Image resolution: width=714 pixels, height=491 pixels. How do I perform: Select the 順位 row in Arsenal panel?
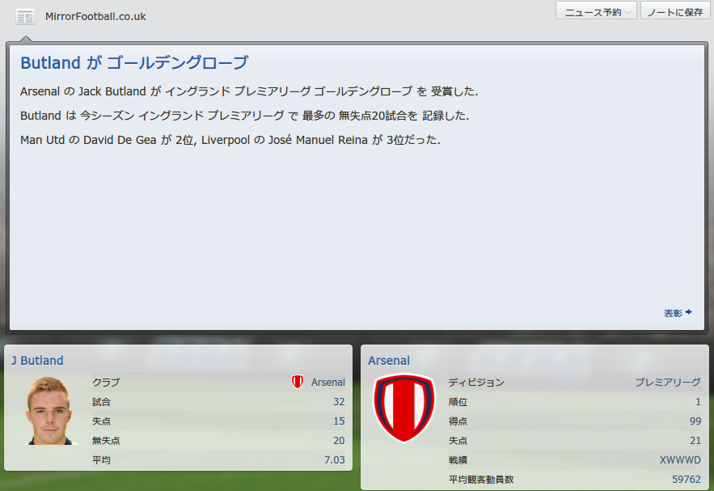575,402
